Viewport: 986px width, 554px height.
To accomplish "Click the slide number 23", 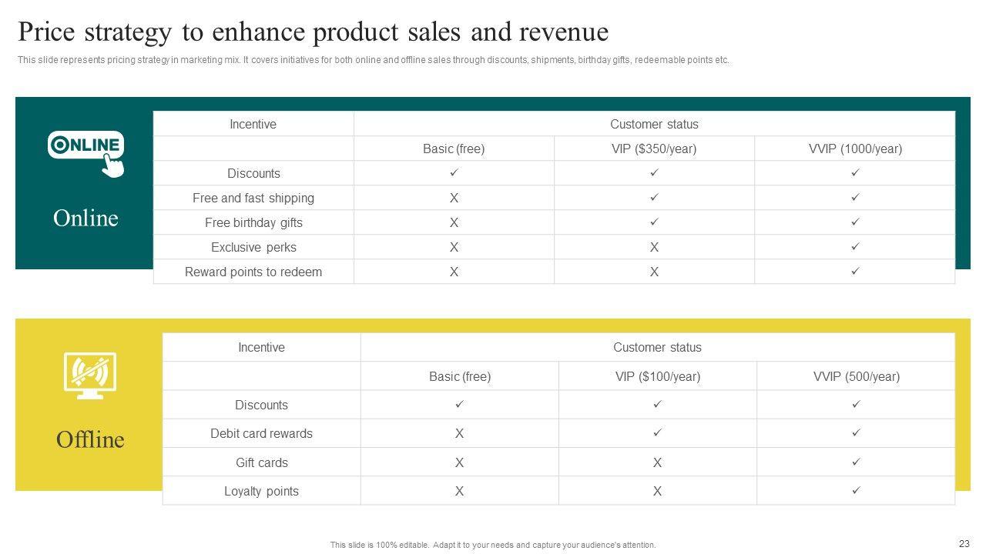I will point(964,542).
